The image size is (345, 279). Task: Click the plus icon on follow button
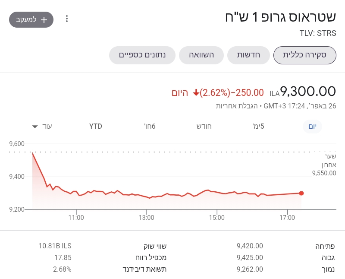pos(44,20)
